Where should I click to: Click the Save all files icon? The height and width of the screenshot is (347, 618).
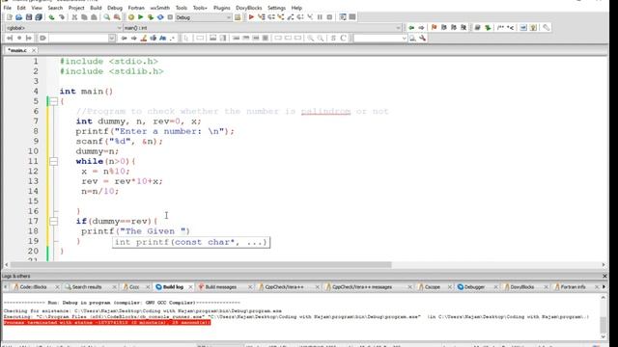[x=39, y=17]
